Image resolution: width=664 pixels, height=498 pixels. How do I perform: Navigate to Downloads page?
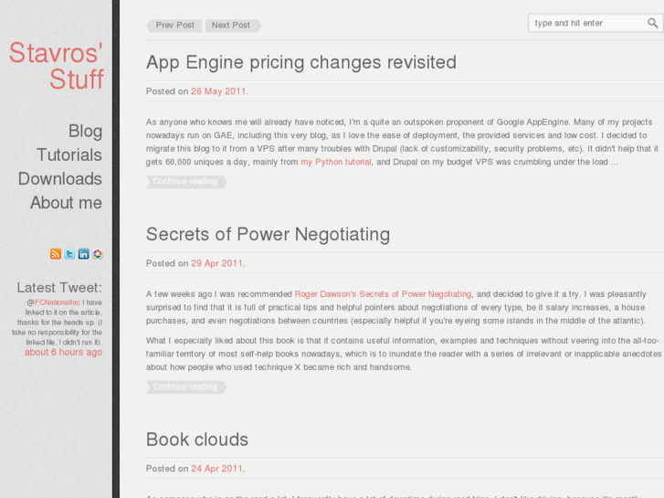[60, 178]
